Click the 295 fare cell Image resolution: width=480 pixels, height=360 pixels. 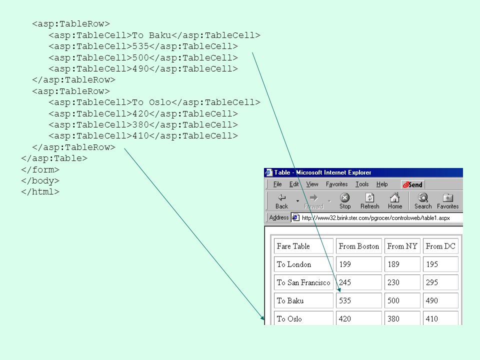[440, 282]
